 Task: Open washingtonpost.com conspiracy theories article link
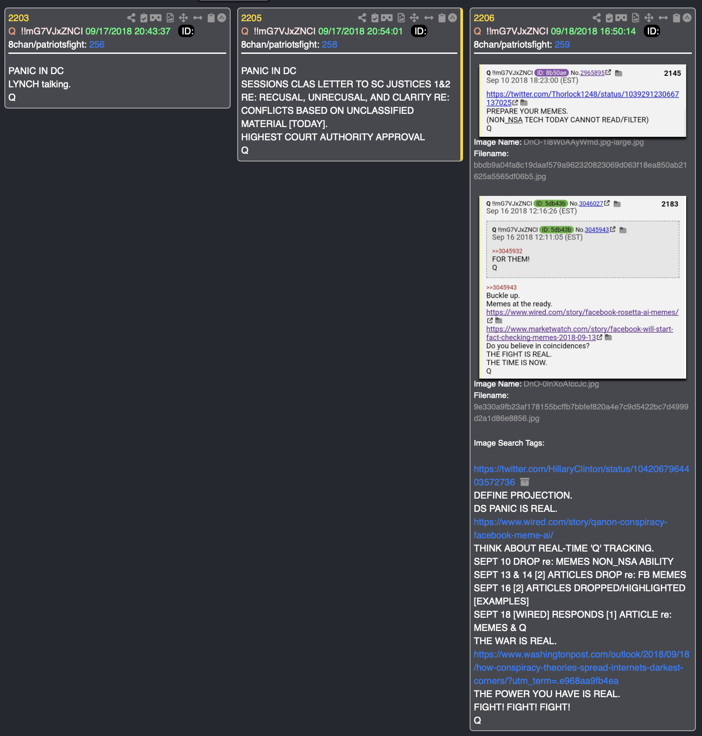coord(581,668)
